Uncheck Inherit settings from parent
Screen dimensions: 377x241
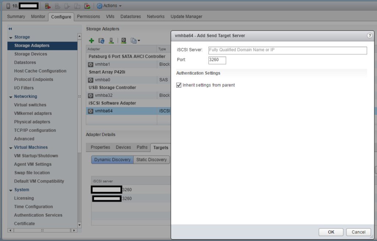coord(179,85)
